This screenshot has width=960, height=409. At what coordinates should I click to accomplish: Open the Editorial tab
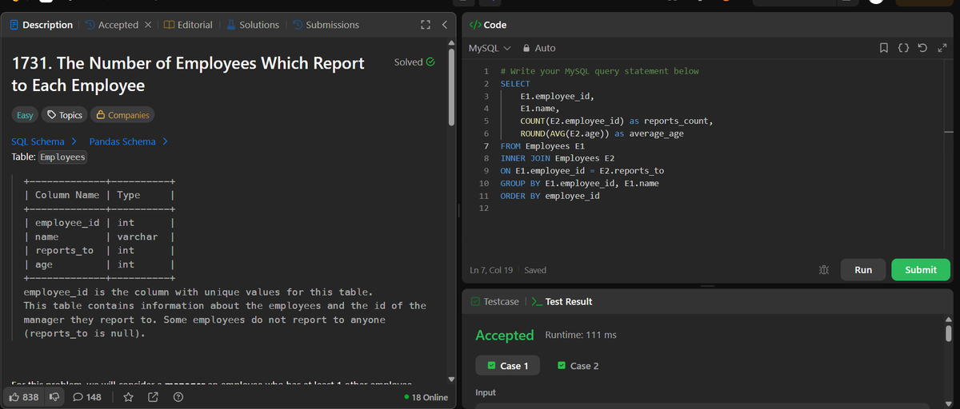(188, 25)
